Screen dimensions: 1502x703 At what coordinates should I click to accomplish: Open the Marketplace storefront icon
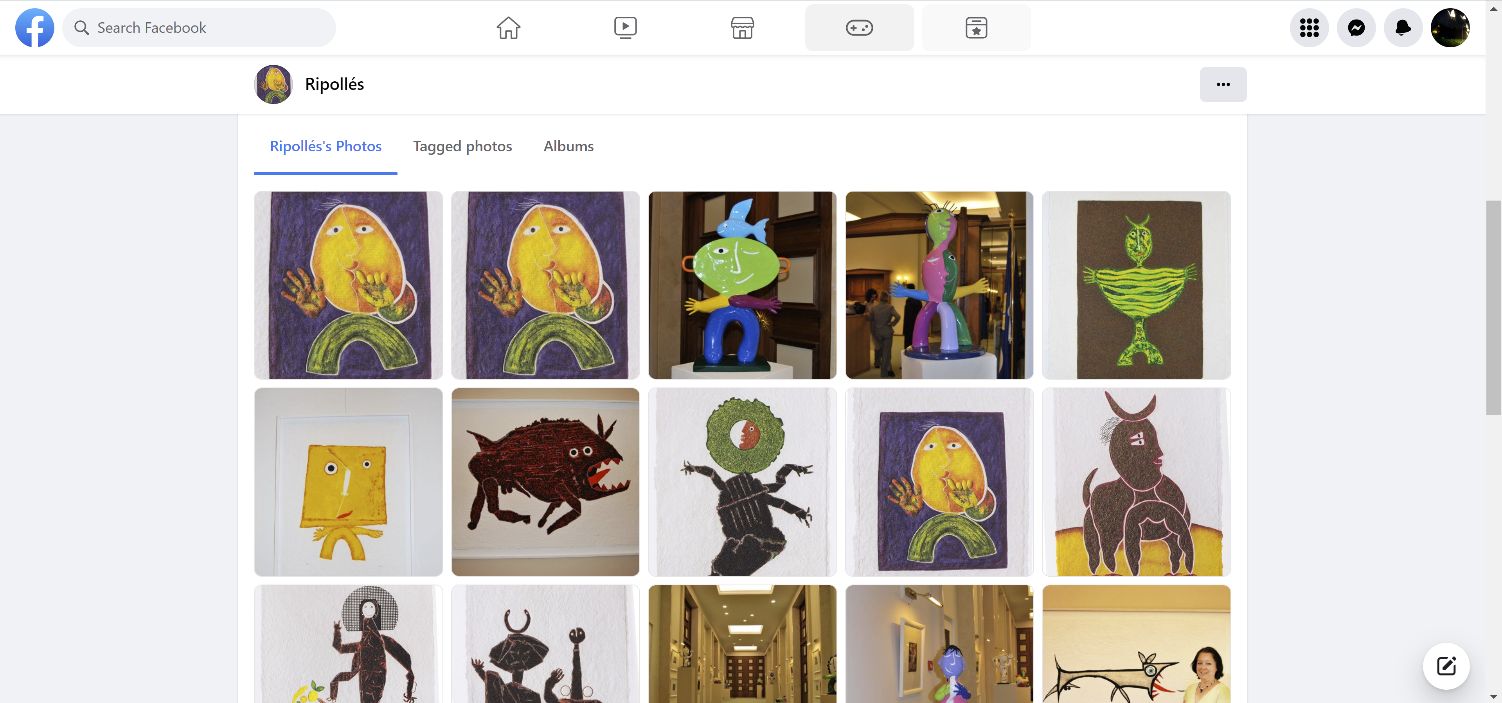tap(742, 27)
